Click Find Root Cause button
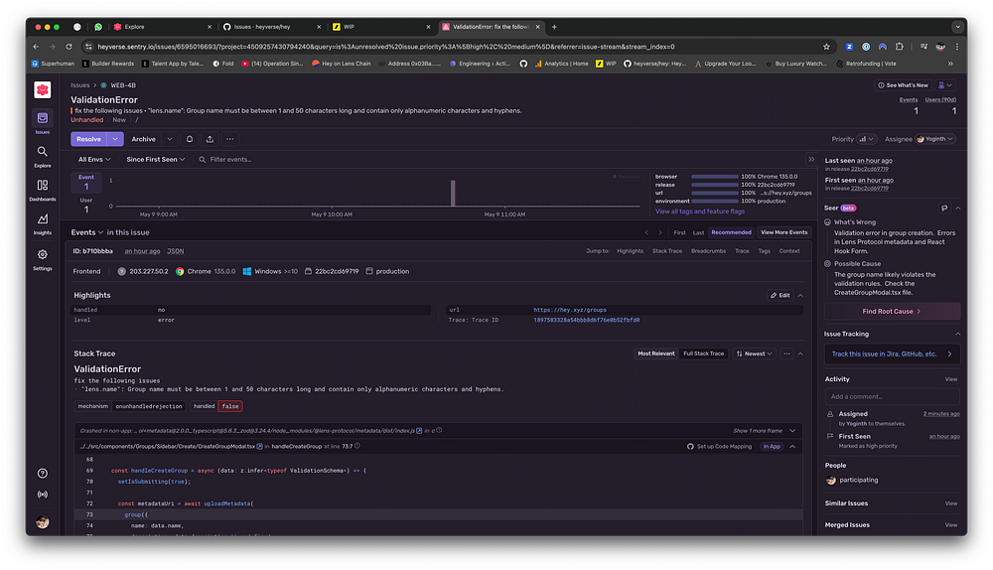The image size is (993, 570). (x=892, y=311)
